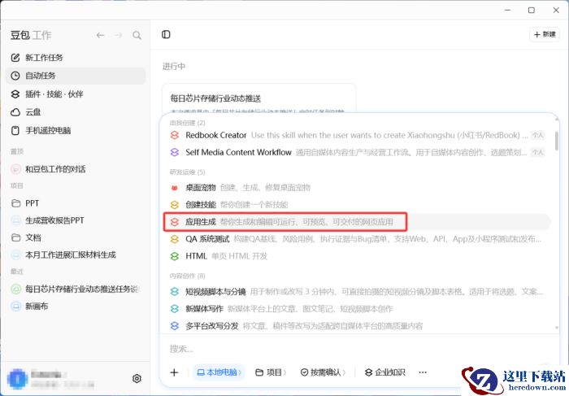Toggle the sidebar panel icon
This screenshot has height=396, width=569.
point(166,34)
